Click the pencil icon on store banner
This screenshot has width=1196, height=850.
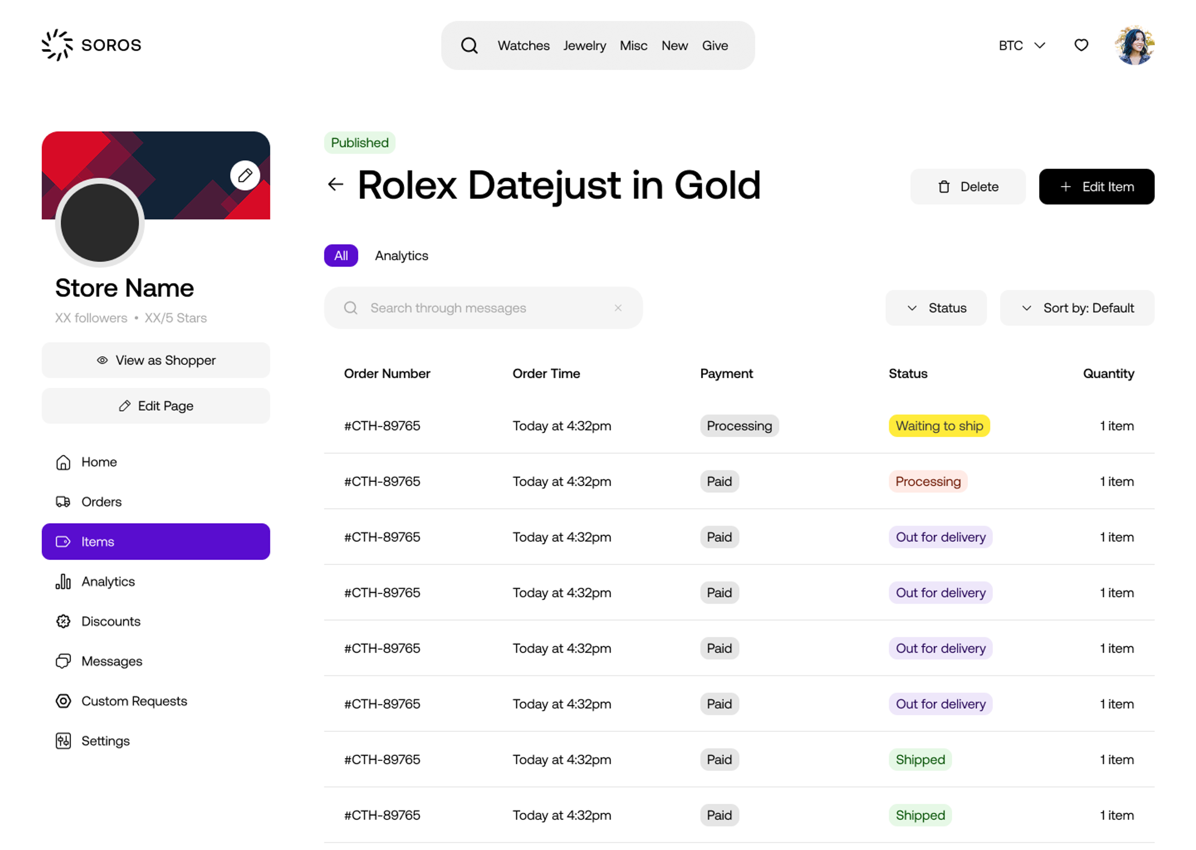tap(245, 175)
